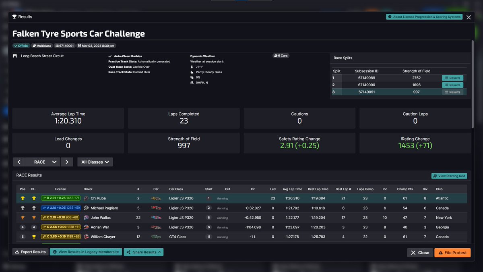Image resolution: width=483 pixels, height=272 pixels.
Task: Click the temperature icon next to 77° F
Action: point(192,67)
